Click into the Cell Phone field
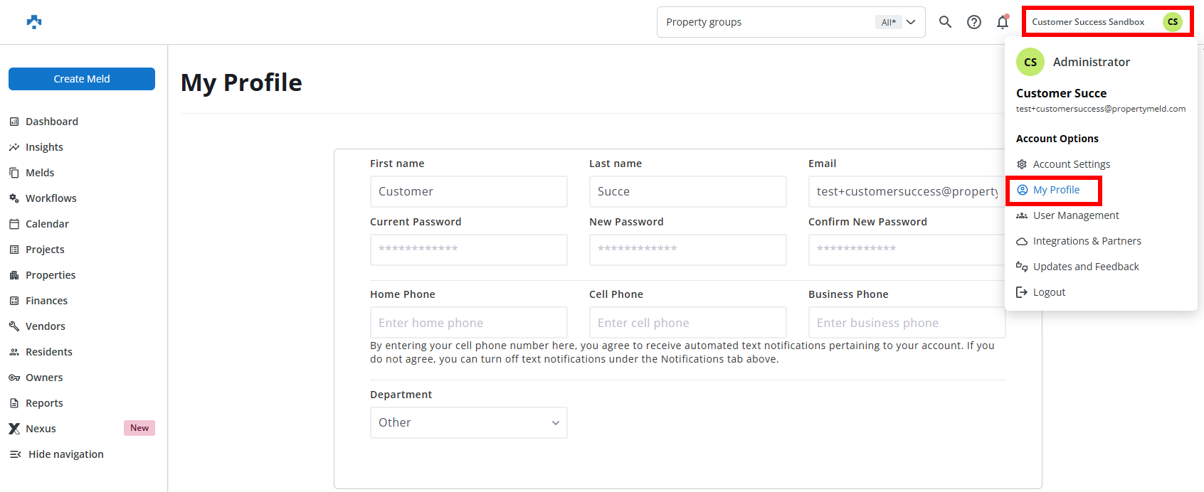 [687, 323]
